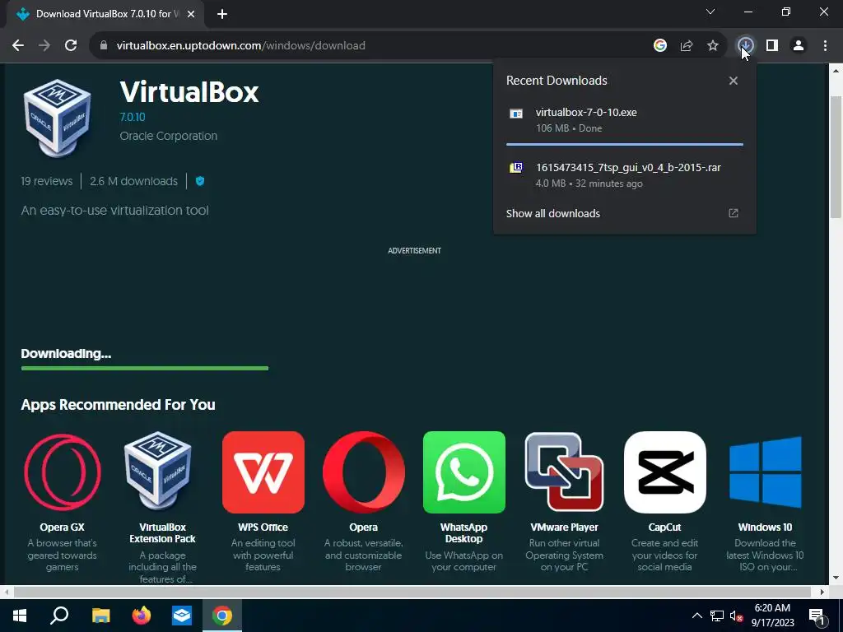This screenshot has height=632, width=843.
Task: Toggle the Chrome downloads toolbar icon
Action: click(x=745, y=46)
